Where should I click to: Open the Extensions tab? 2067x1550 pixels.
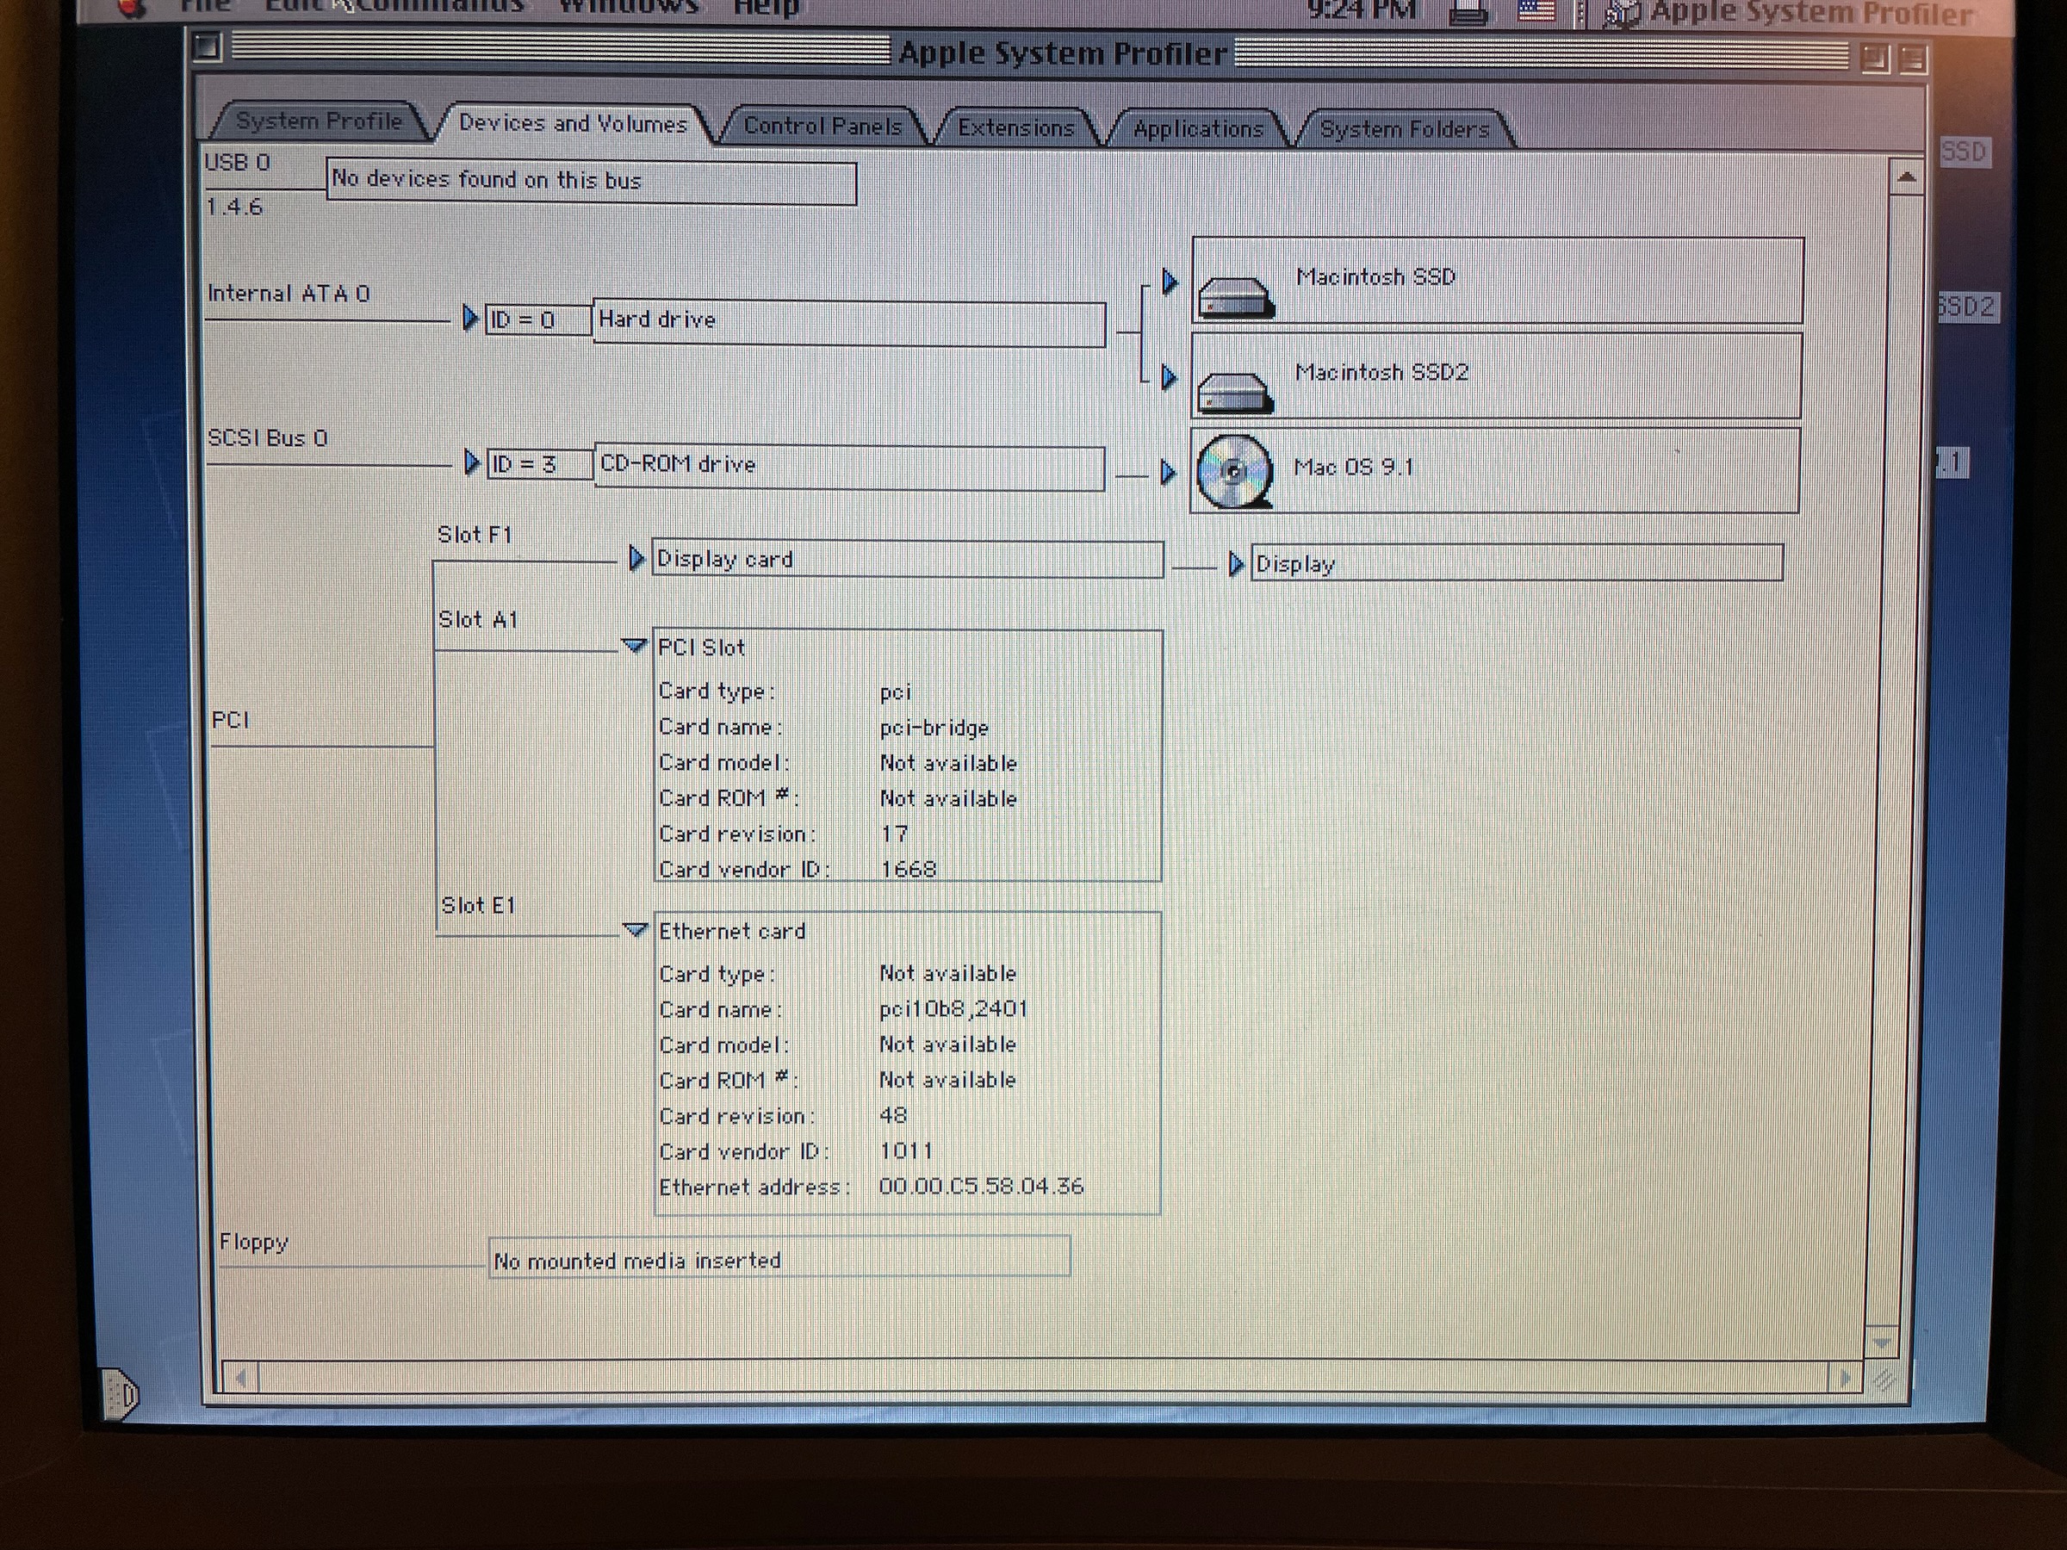click(x=1015, y=127)
